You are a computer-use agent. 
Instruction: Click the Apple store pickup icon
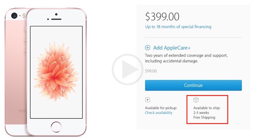148,100
